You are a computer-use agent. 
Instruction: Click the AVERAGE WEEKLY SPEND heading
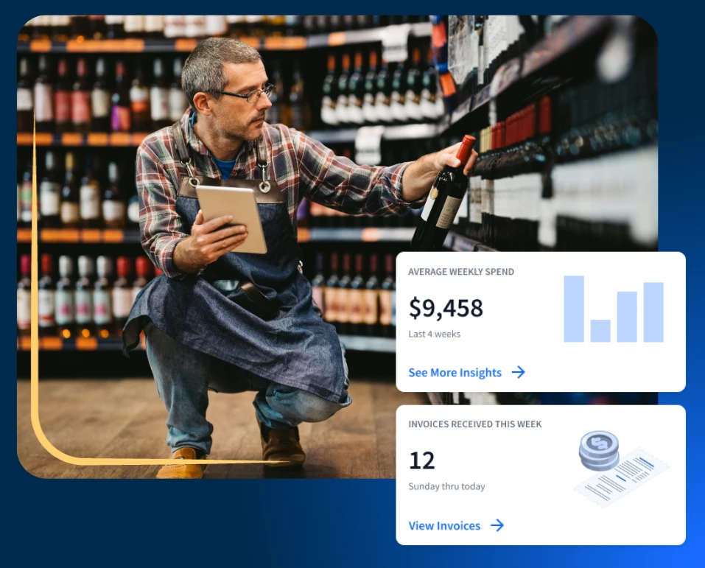pyautogui.click(x=460, y=272)
